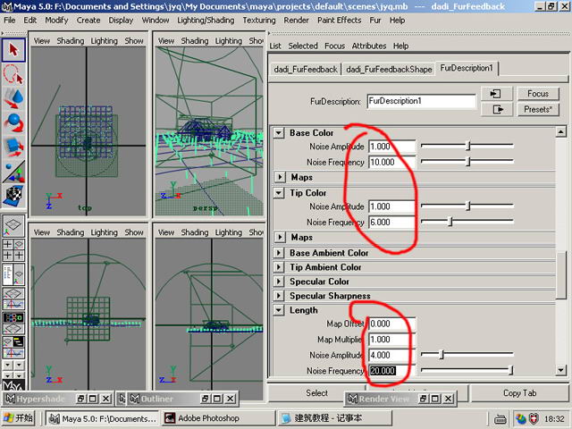
Task: Expand Maps under Base Color
Action: click(x=280, y=177)
